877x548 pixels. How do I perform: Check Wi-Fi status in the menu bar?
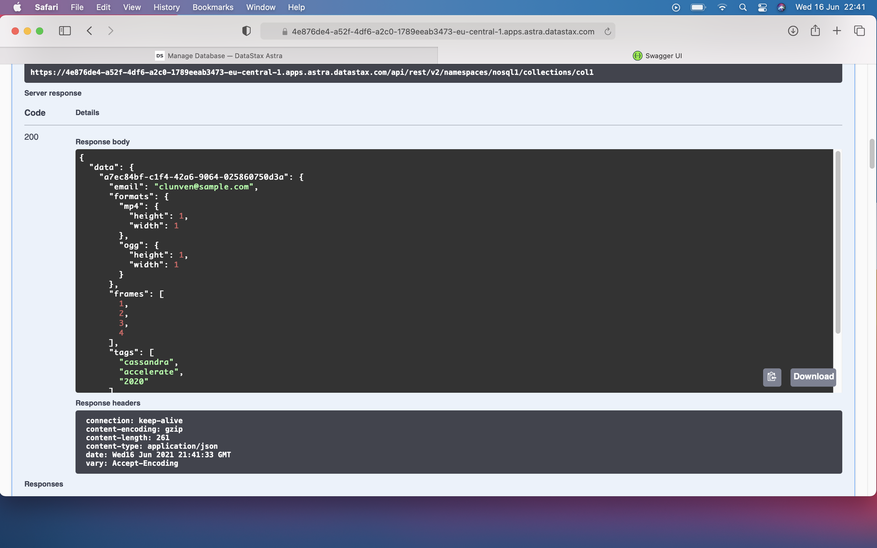tap(722, 7)
